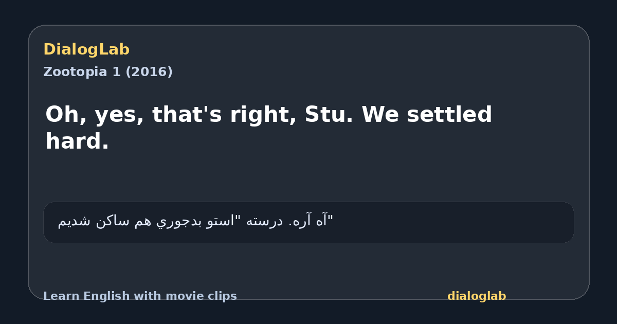Click the word "hard." on the second line

click(x=77, y=141)
